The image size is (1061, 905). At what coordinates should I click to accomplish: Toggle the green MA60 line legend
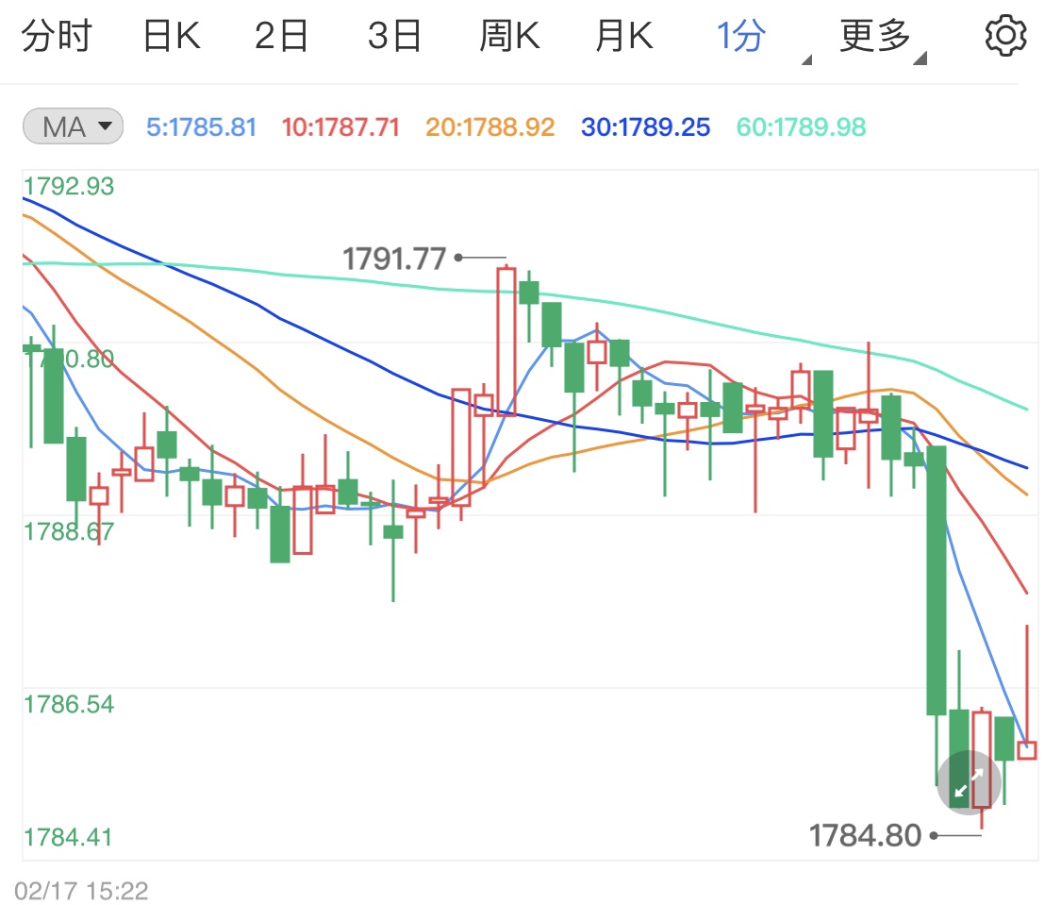coord(800,126)
